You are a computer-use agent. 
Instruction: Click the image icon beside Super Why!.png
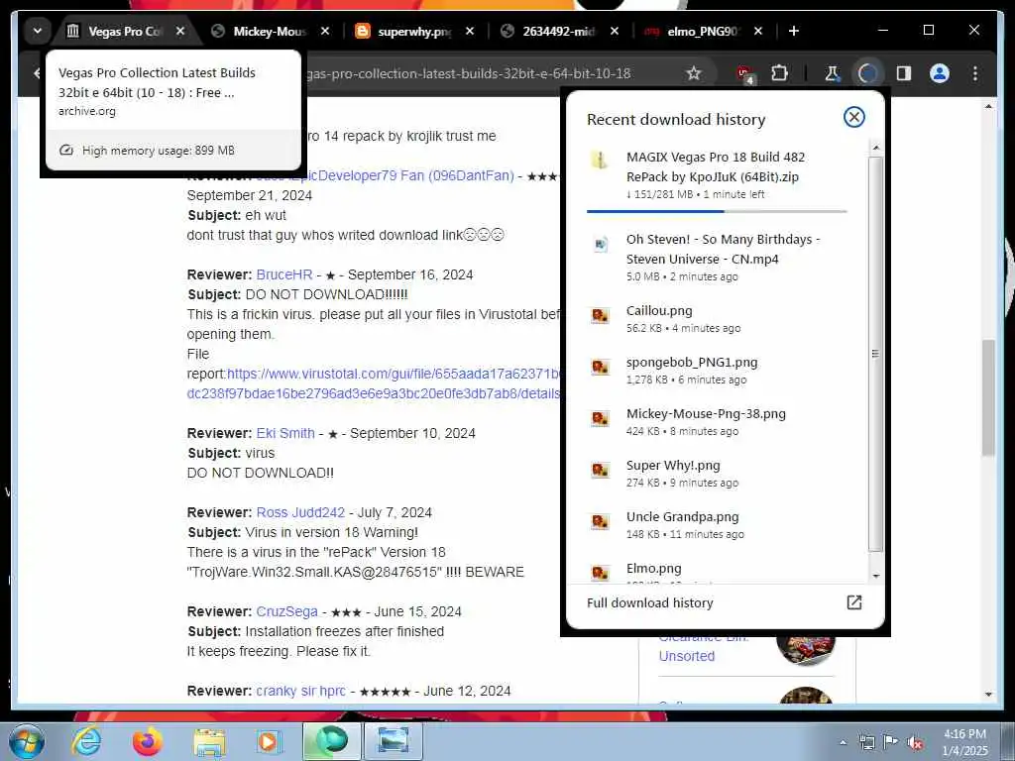point(600,470)
